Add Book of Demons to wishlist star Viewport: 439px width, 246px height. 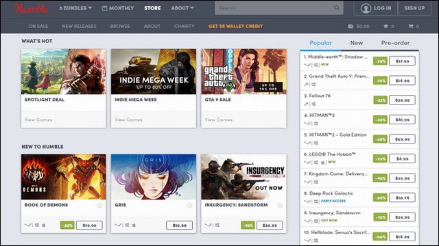[x=99, y=205]
